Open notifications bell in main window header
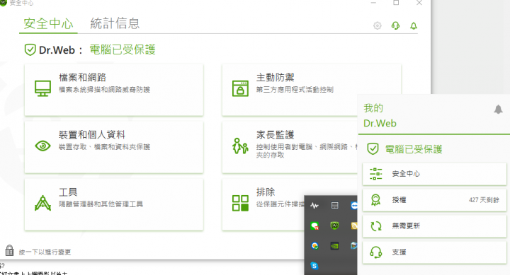510x275 pixels. (414, 25)
